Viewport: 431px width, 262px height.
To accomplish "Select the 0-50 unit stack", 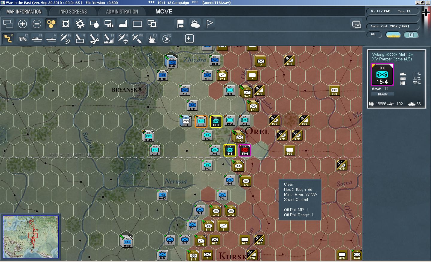I will pos(127,241).
